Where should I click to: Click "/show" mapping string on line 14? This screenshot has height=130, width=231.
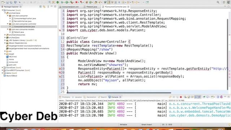point(104,49)
